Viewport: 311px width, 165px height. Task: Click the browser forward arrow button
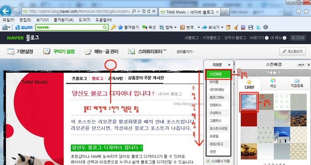(16, 11)
